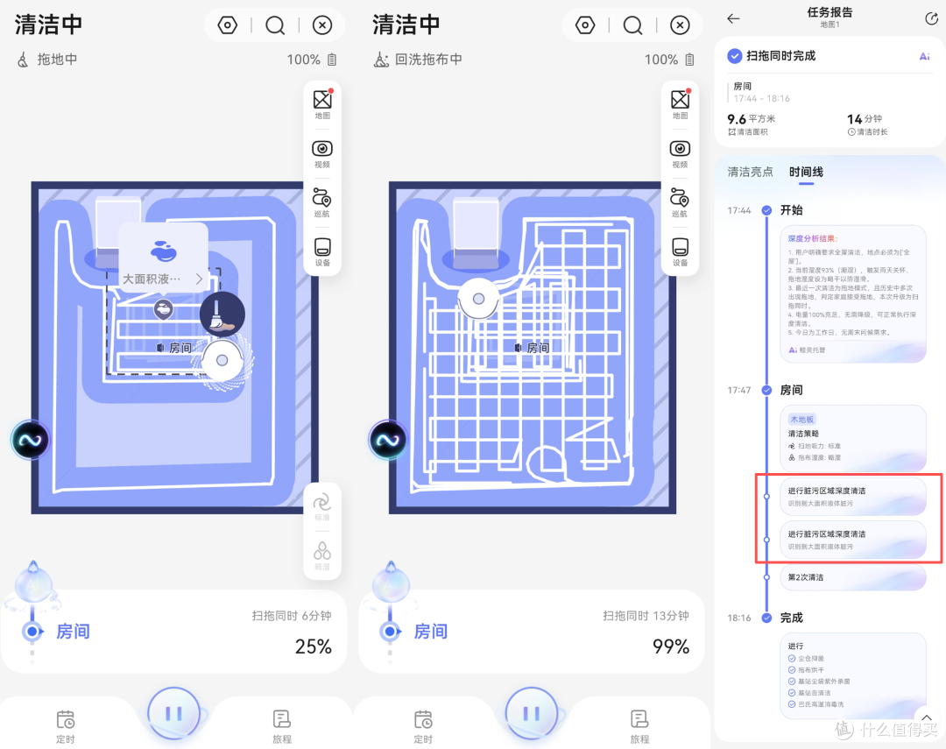Tap the liquid stain icon in popup
Viewport: 946px width, 749px height.
(x=163, y=251)
